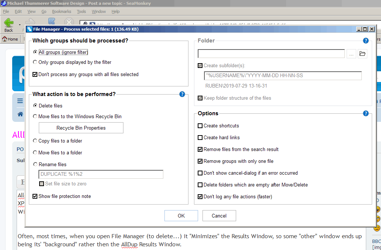Click help icon beside action question
The width and height of the screenshot is (381, 250).
(182, 94)
